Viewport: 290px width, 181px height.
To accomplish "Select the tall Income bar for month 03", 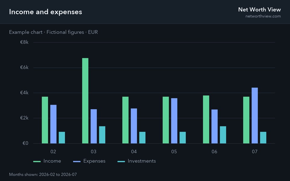I will coord(85,101).
